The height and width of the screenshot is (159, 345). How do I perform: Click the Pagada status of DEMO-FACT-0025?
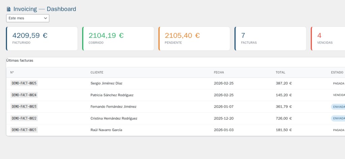tap(338, 84)
